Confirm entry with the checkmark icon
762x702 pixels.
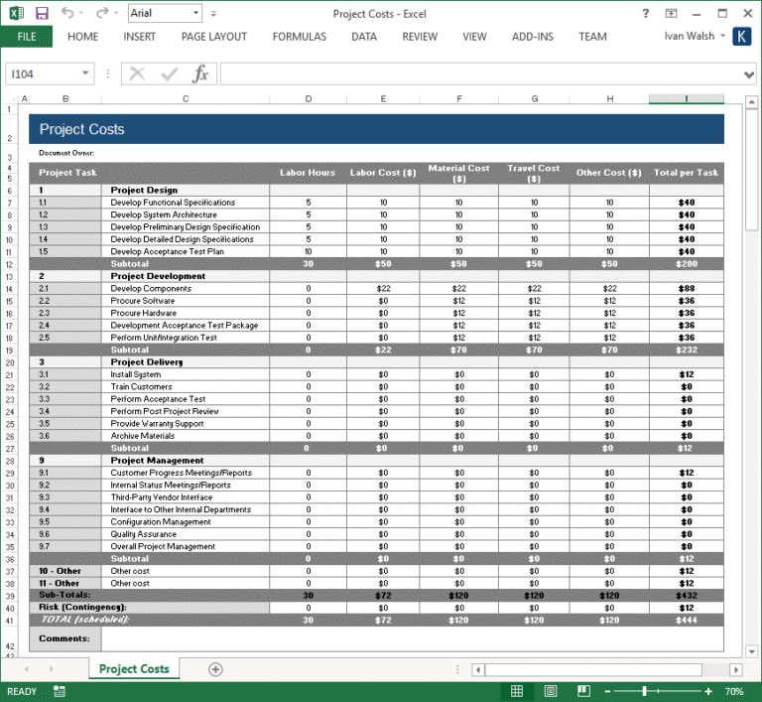169,74
